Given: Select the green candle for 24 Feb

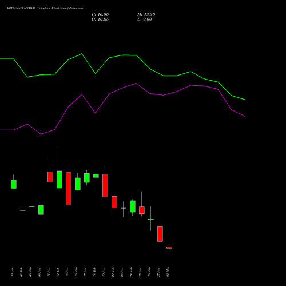Looking at the screenshot, I should click(133, 206).
